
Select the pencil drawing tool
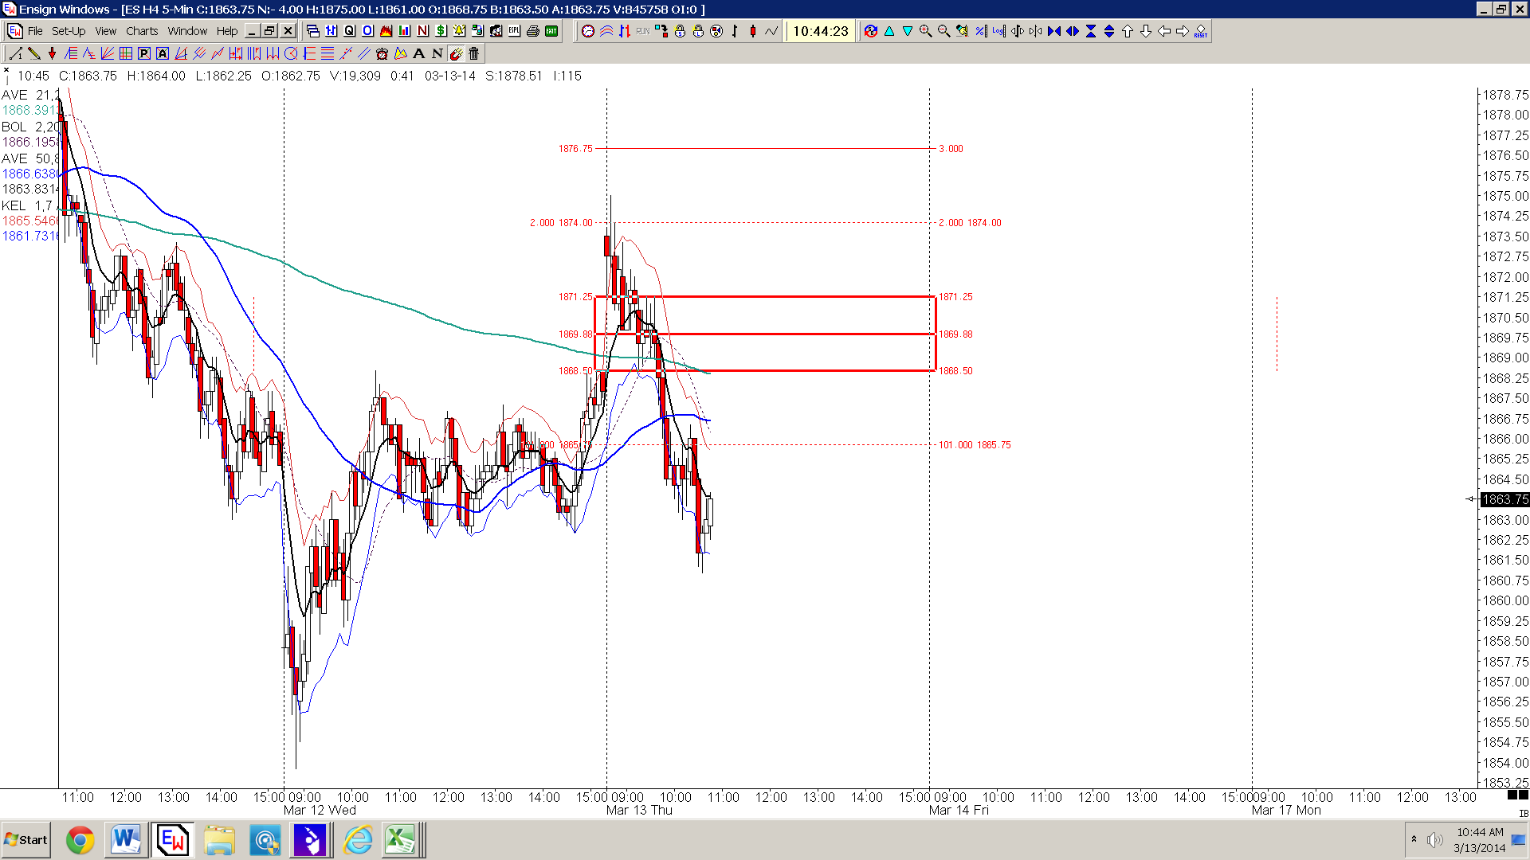coord(34,53)
